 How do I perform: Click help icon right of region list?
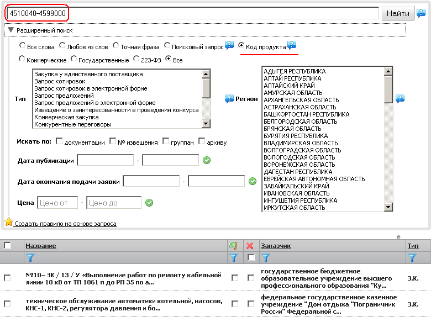click(400, 98)
